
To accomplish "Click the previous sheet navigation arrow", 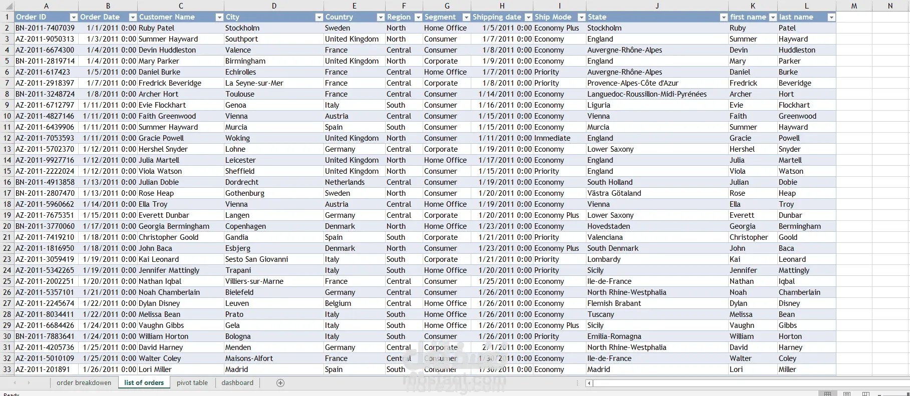I will pos(15,382).
